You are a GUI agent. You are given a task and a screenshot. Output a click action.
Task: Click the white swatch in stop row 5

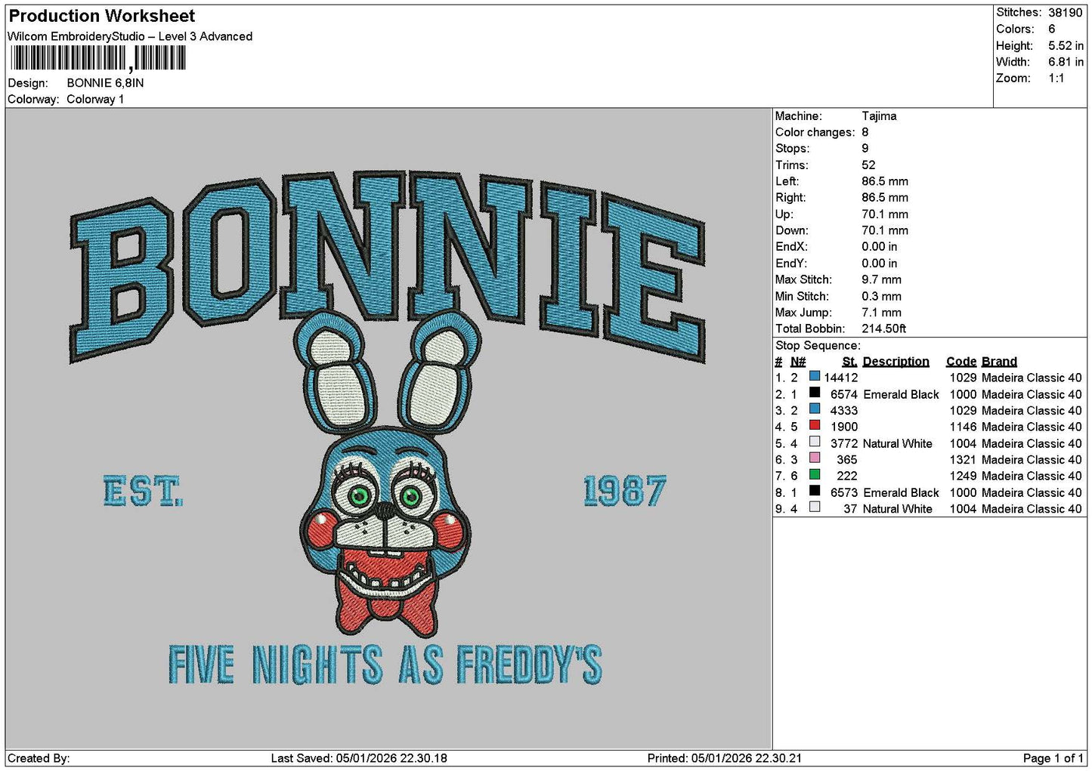pyautogui.click(x=815, y=442)
